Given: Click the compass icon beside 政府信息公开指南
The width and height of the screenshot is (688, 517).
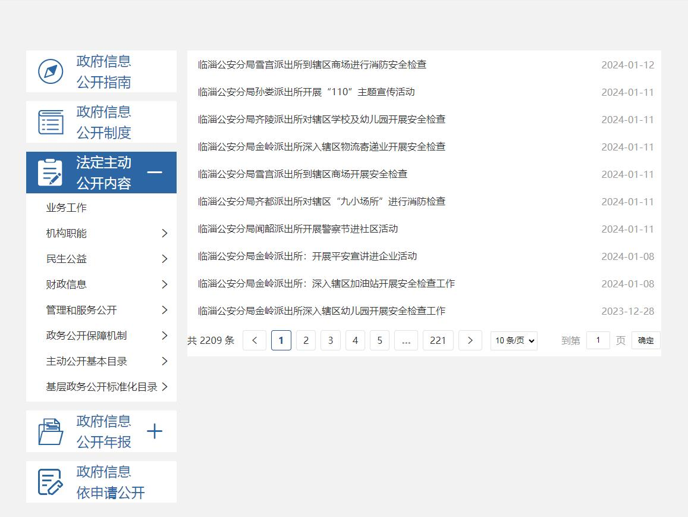Looking at the screenshot, I should click(x=51, y=71).
